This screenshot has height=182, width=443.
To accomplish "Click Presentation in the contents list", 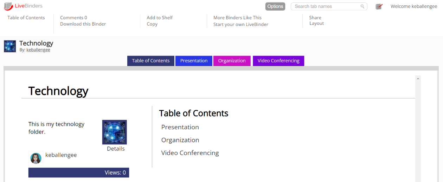I will [180, 127].
